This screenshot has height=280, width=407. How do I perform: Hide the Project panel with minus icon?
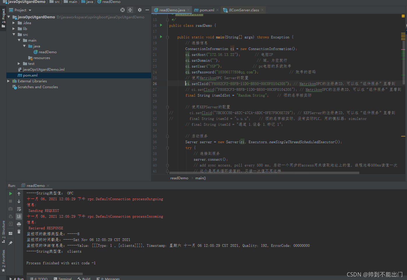(147, 10)
